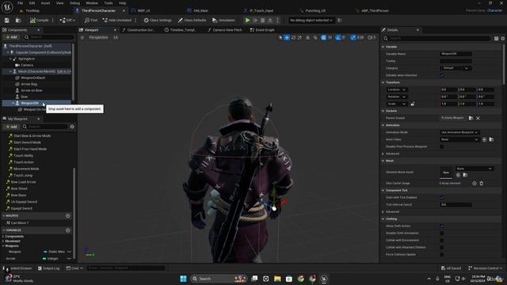Click the Eject icon in play controls
507x285 pixels.
coord(270,21)
